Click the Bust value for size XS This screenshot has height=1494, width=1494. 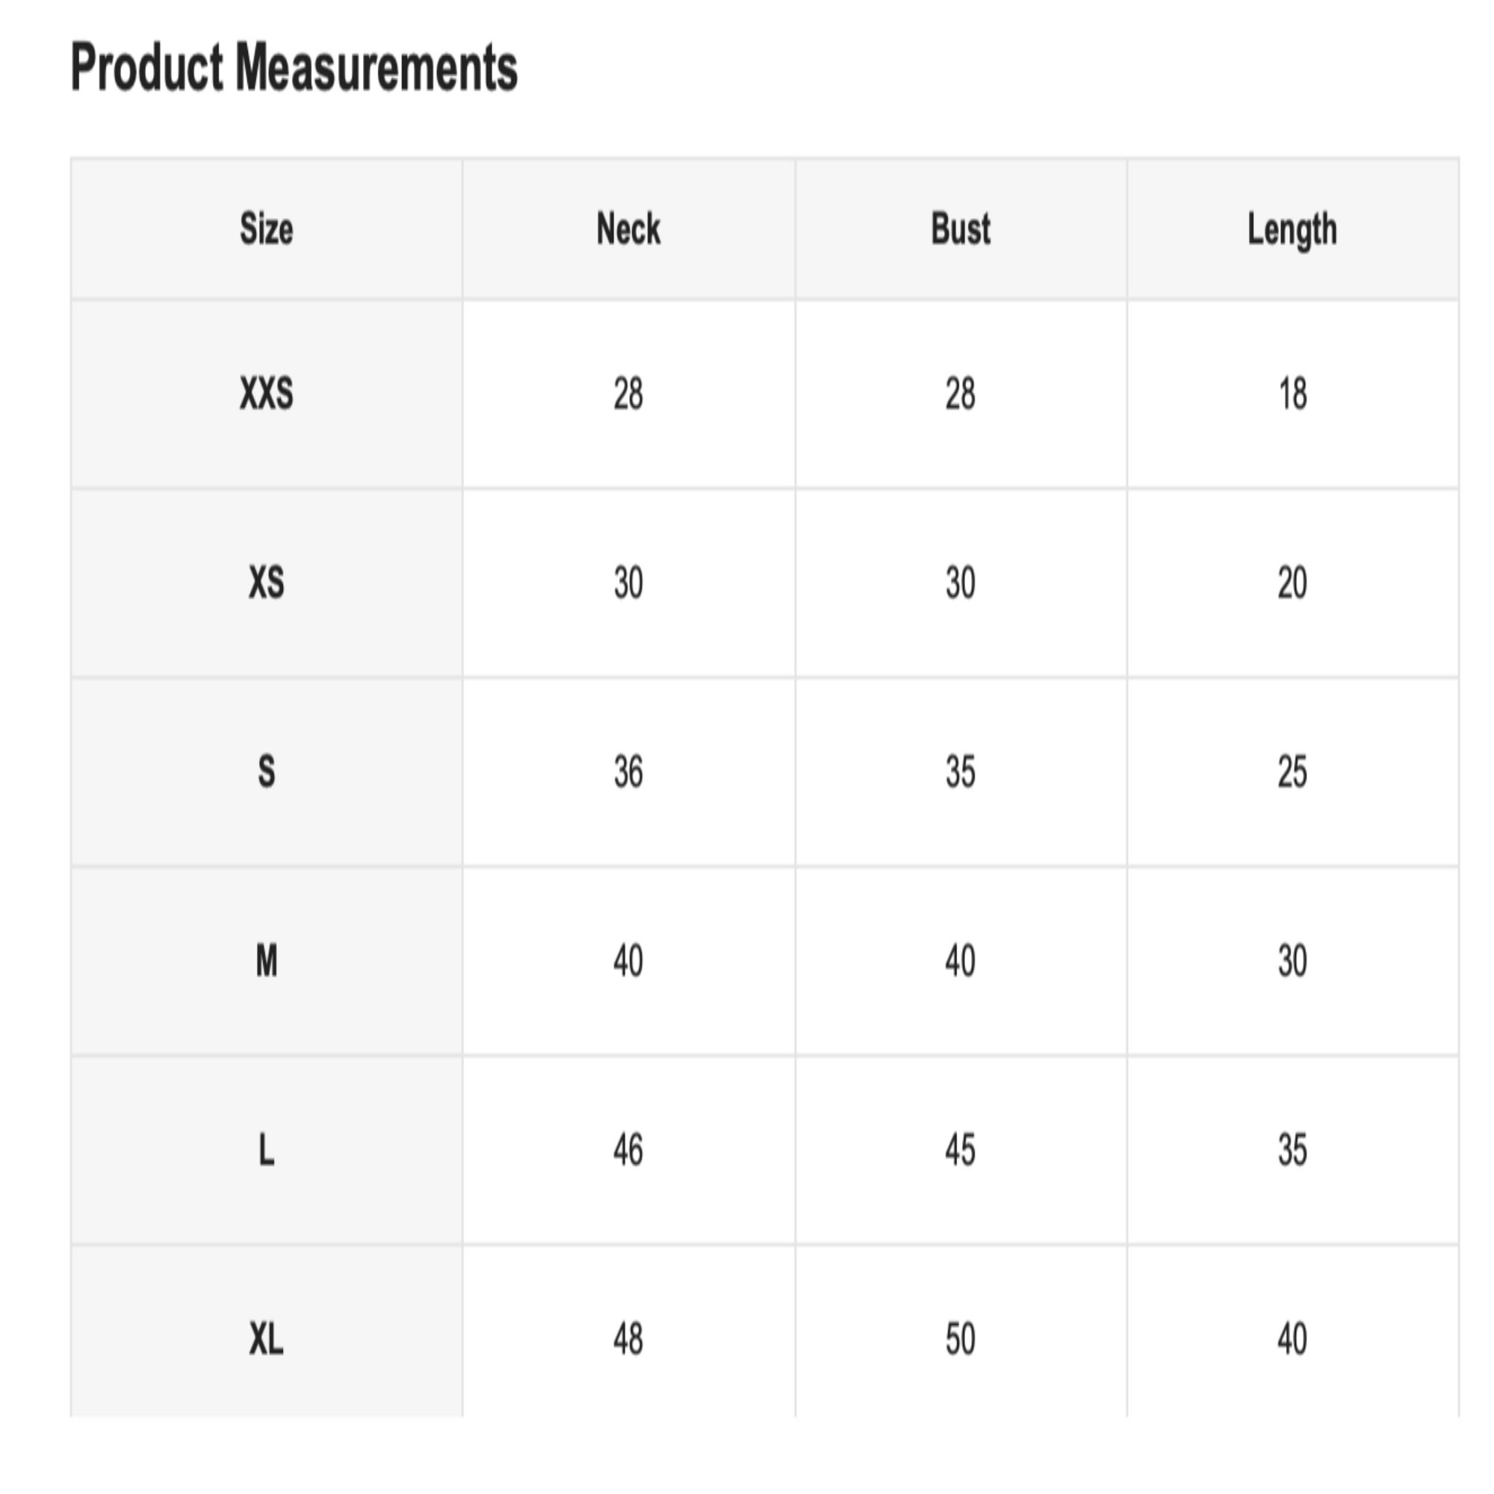961,583
